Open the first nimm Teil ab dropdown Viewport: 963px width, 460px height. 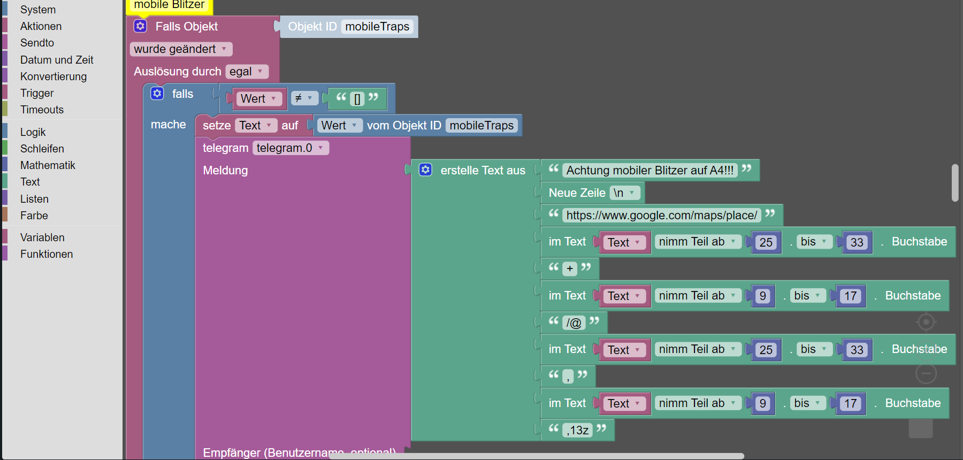coord(698,242)
